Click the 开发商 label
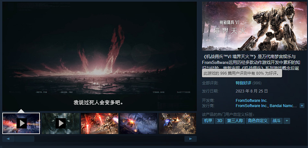Viewport: 308px width, 148px height. coord(208,100)
